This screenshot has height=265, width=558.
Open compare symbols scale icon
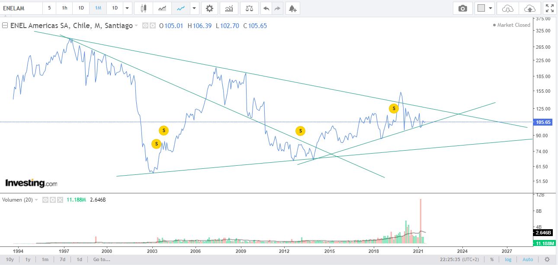(249, 8)
